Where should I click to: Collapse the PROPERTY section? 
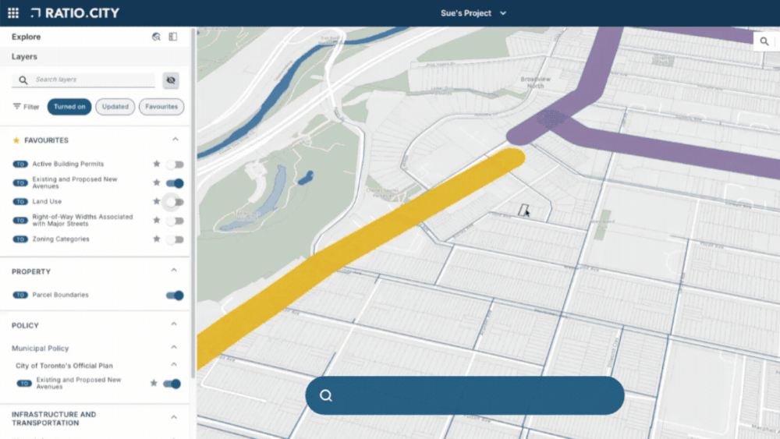pos(174,271)
